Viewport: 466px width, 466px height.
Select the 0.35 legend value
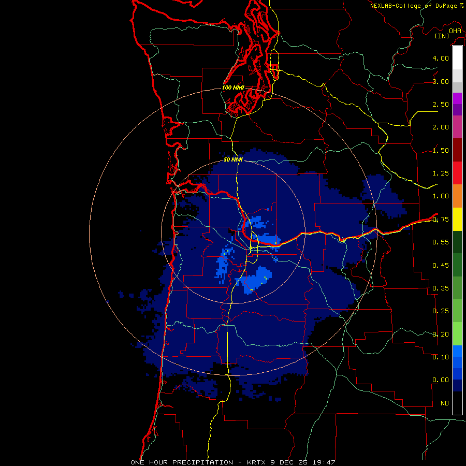[x=441, y=288]
